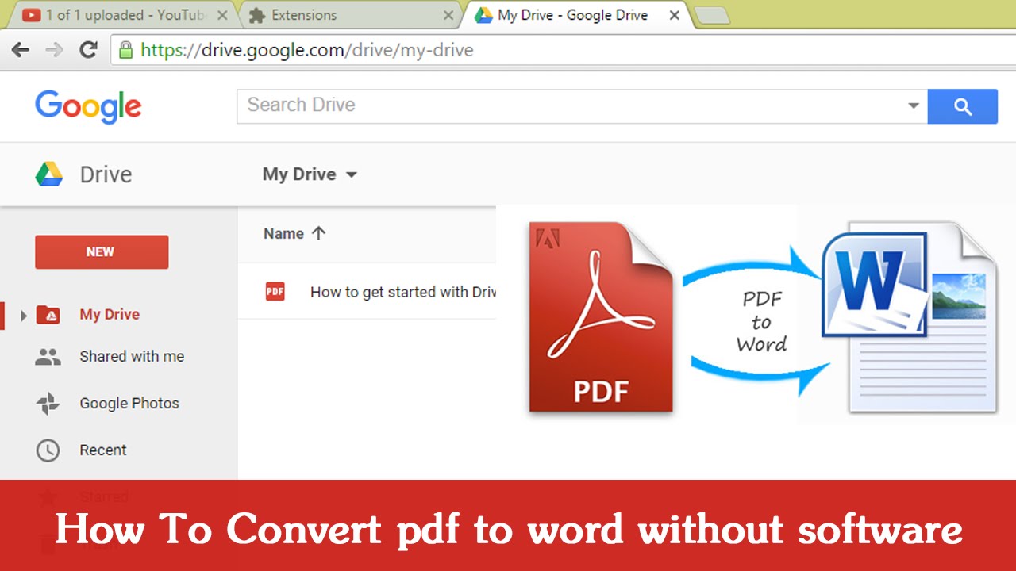Click the blue search magnifier button
The width and height of the screenshot is (1016, 571).
coord(962,106)
